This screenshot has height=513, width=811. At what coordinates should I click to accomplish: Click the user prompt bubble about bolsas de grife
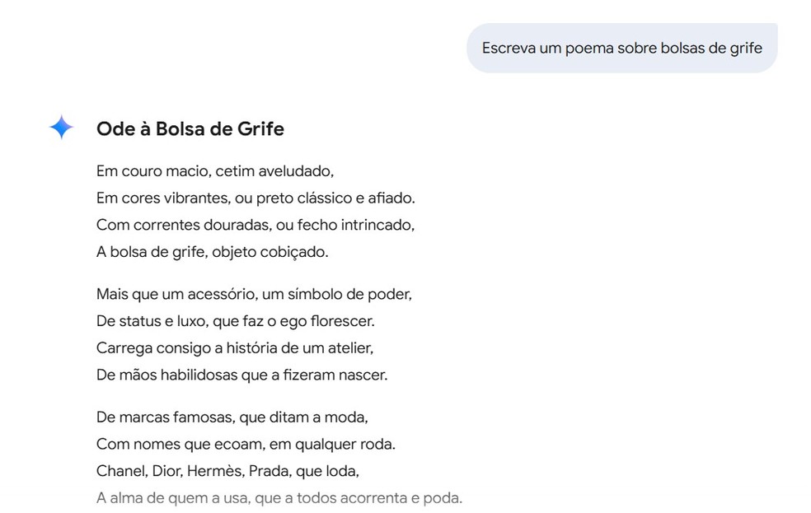621,48
